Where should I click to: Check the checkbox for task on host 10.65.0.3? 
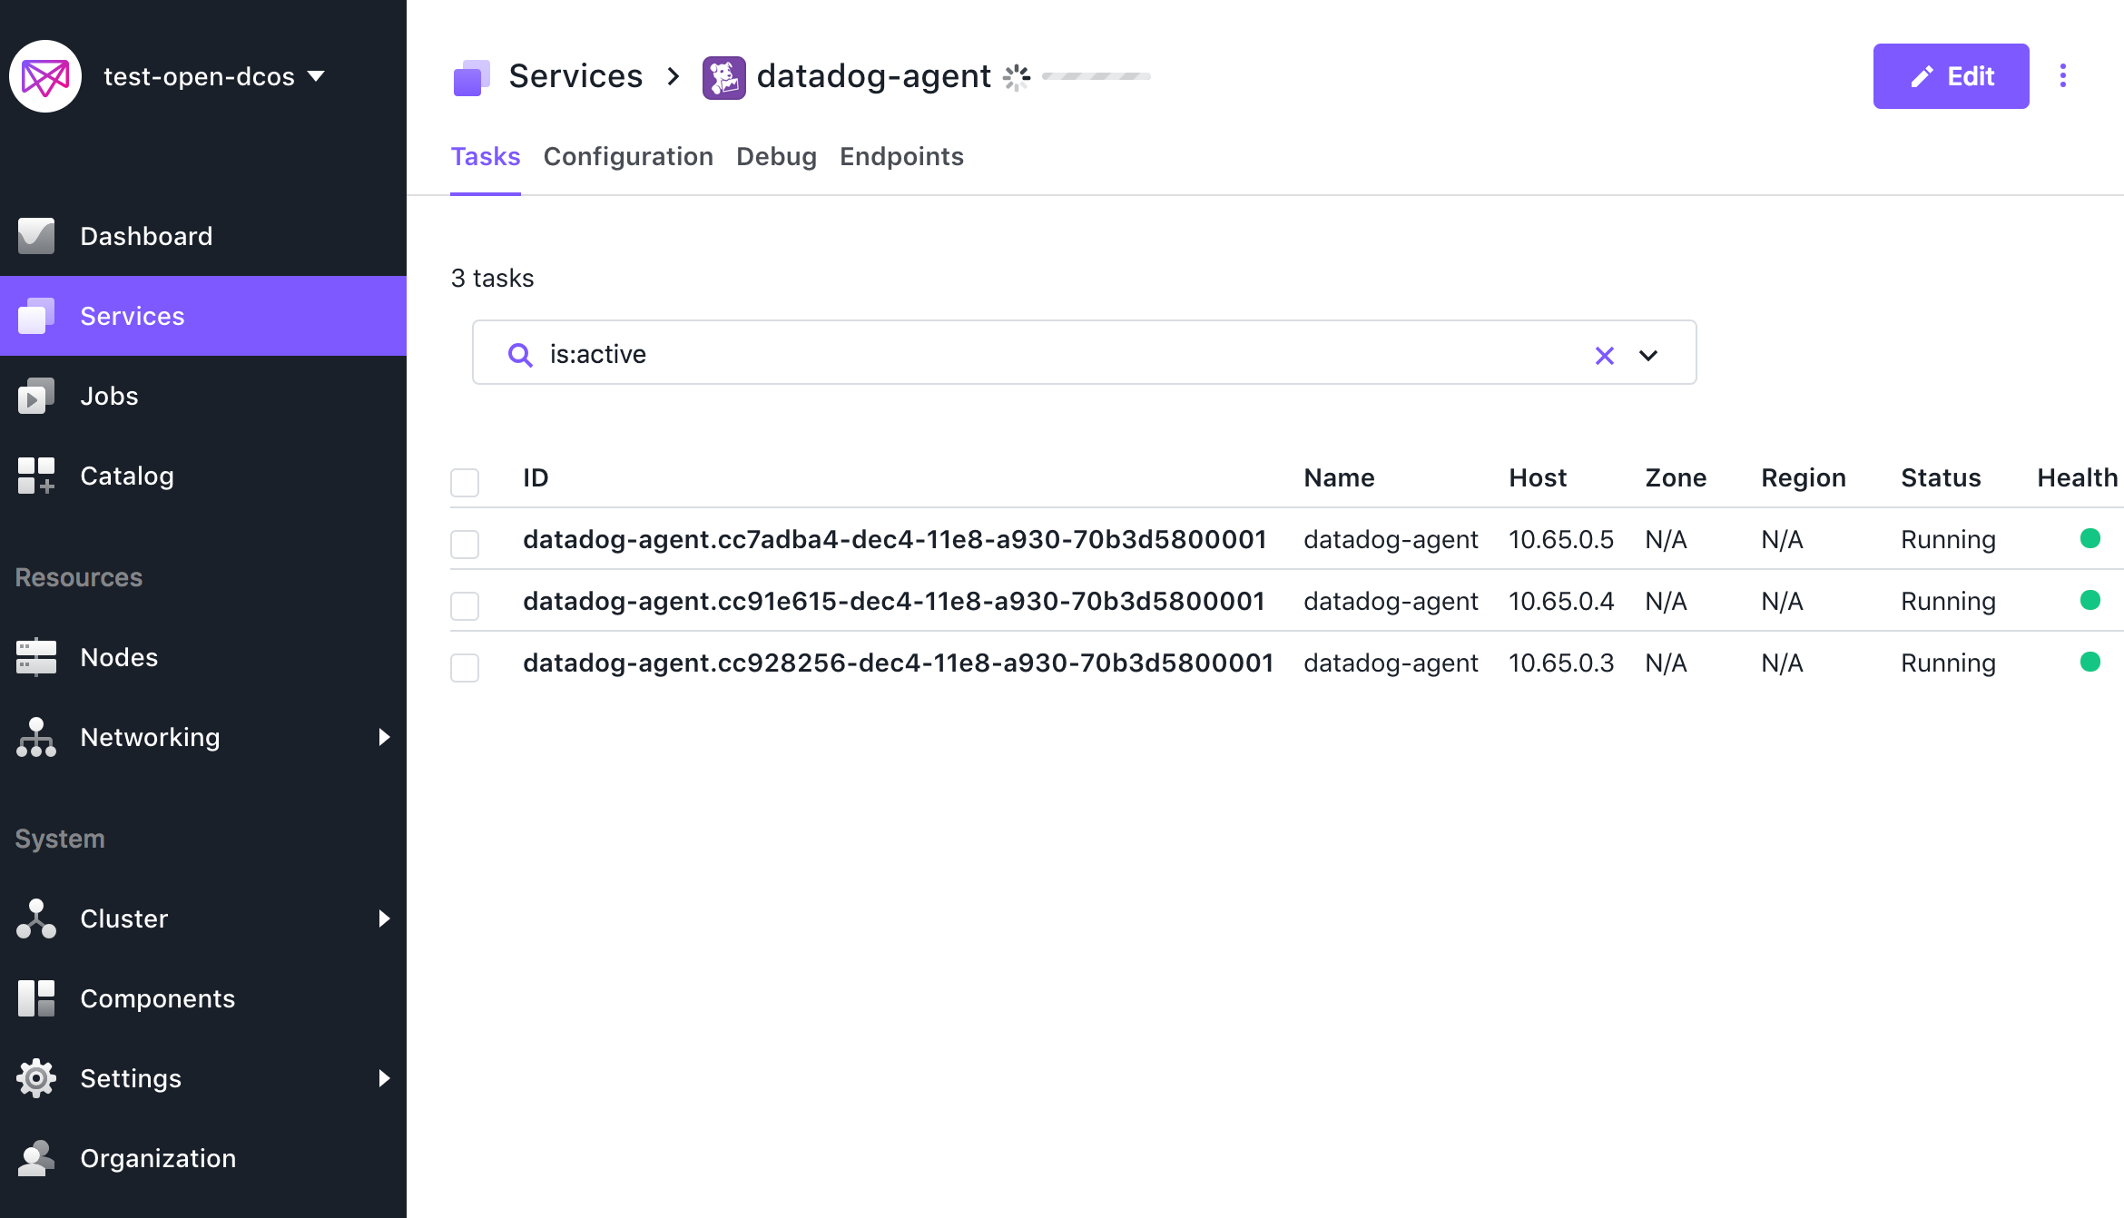pos(464,667)
